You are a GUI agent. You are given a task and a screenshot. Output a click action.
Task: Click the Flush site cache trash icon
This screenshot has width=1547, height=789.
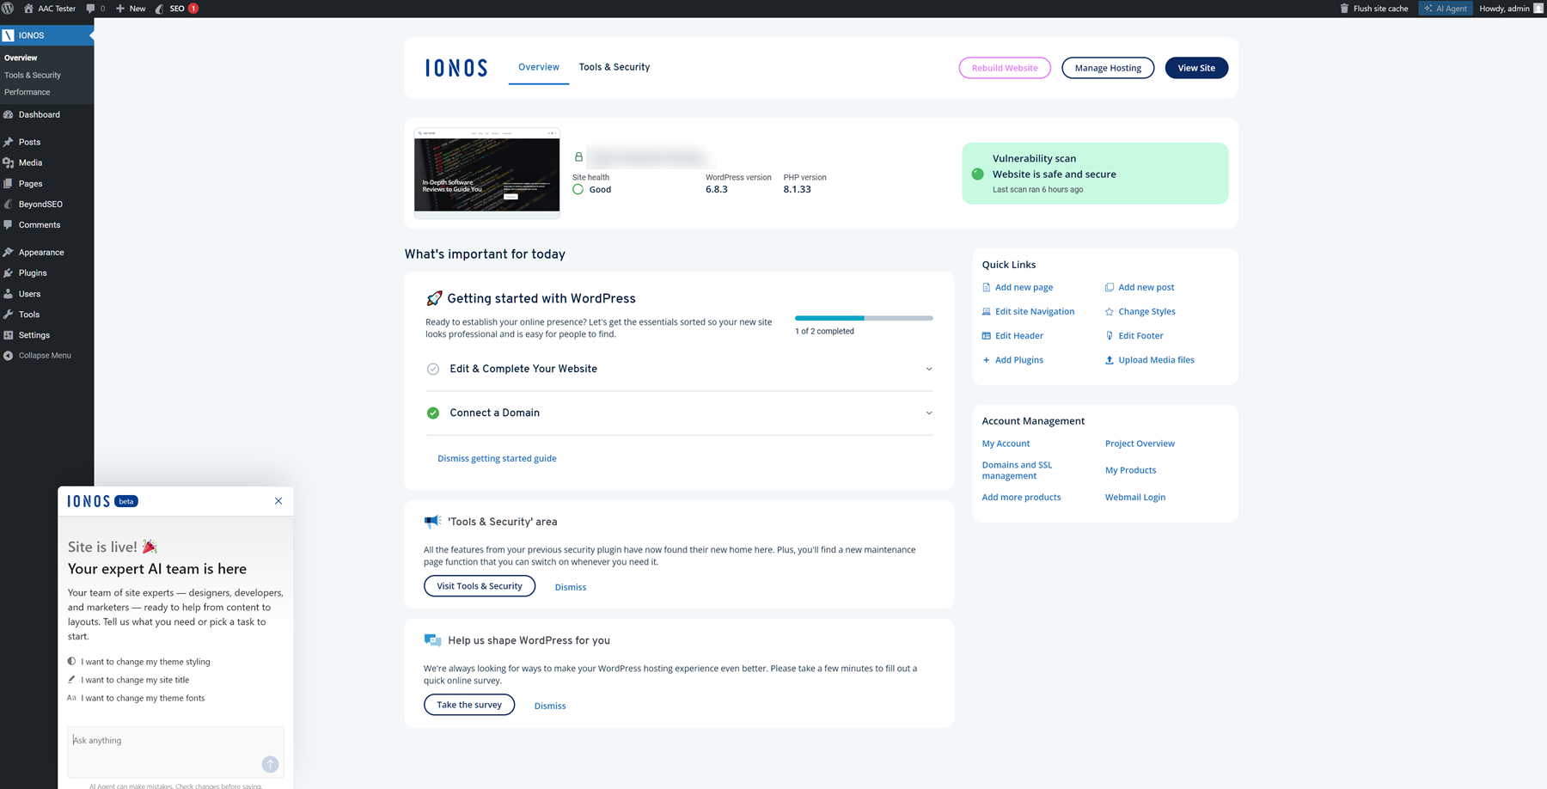pos(1344,9)
